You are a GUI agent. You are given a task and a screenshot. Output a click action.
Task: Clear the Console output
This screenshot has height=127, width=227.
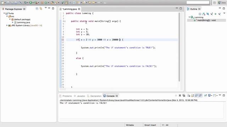[189, 96]
